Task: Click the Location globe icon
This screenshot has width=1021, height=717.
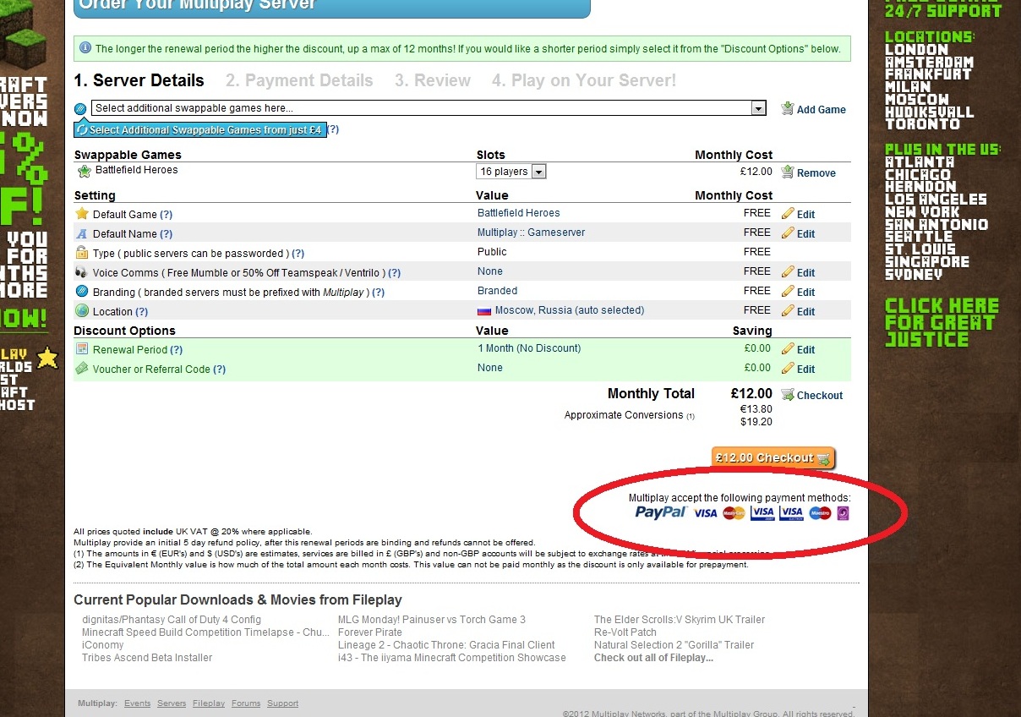Action: tap(82, 310)
